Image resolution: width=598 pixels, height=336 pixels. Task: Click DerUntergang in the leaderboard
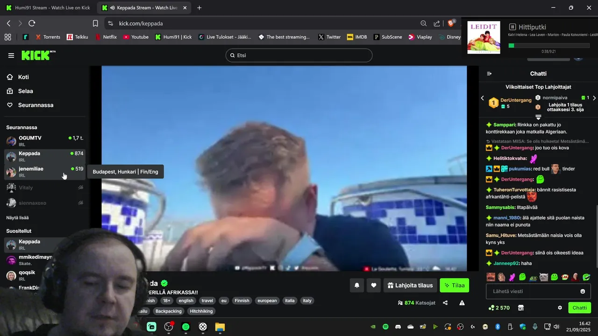(516, 100)
